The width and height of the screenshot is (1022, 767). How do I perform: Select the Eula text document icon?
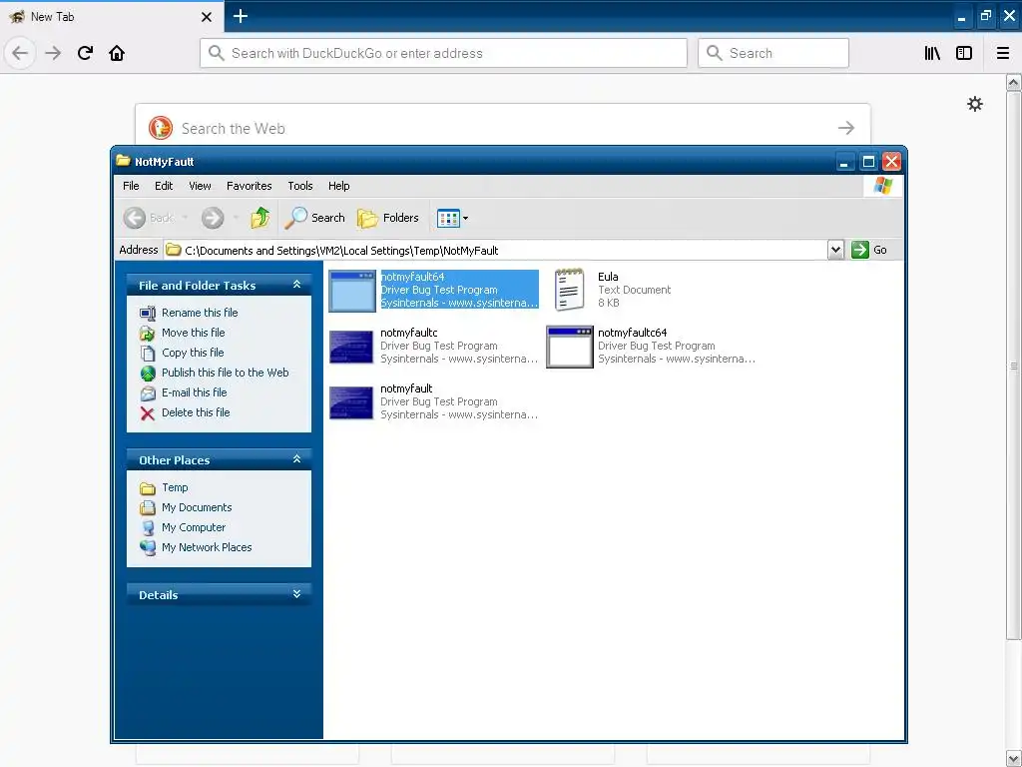point(569,290)
